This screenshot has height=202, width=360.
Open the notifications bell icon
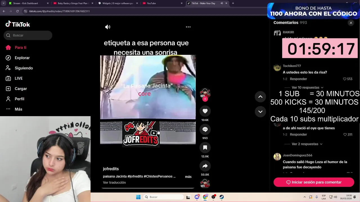pos(355,197)
